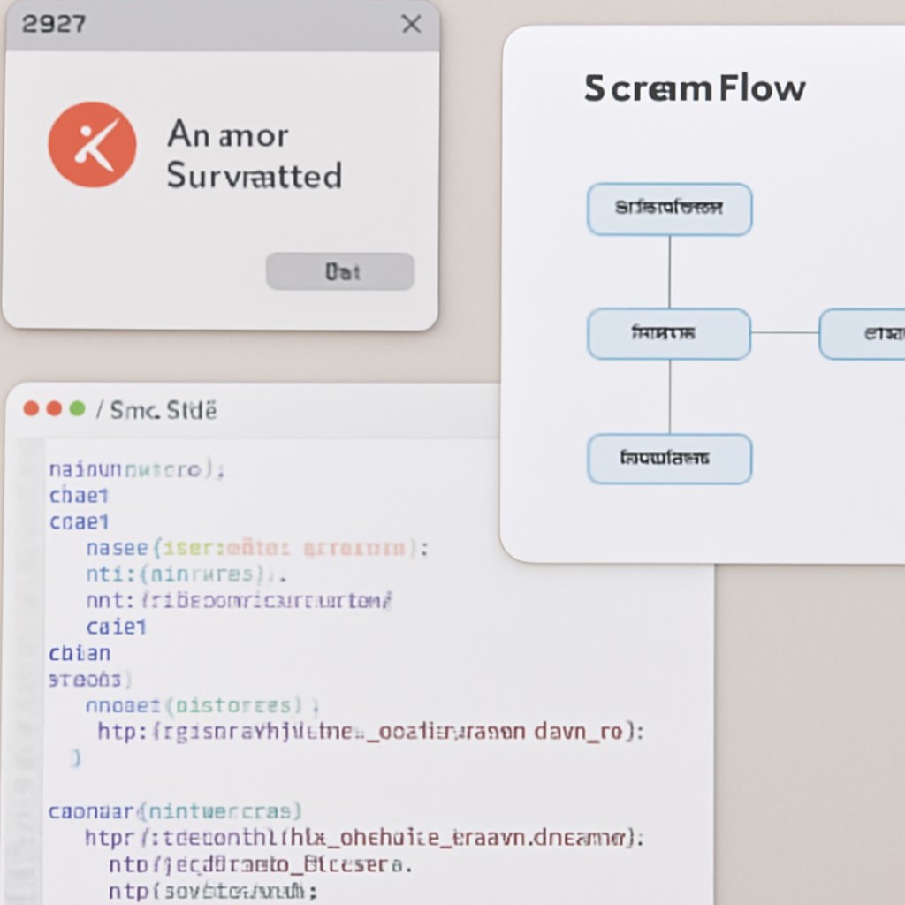
Task: Select the middle-left flowchart node in ScreamFlow
Action: coord(669,334)
